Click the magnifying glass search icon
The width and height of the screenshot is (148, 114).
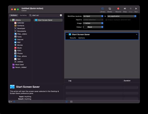pyautogui.click(x=30, y=15)
